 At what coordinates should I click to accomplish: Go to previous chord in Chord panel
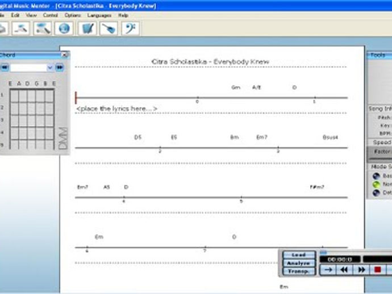[5, 68]
